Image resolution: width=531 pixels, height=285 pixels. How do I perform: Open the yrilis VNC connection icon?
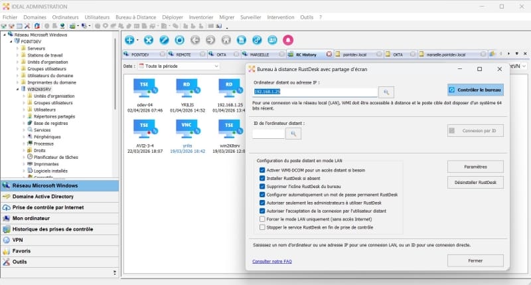[x=186, y=126]
